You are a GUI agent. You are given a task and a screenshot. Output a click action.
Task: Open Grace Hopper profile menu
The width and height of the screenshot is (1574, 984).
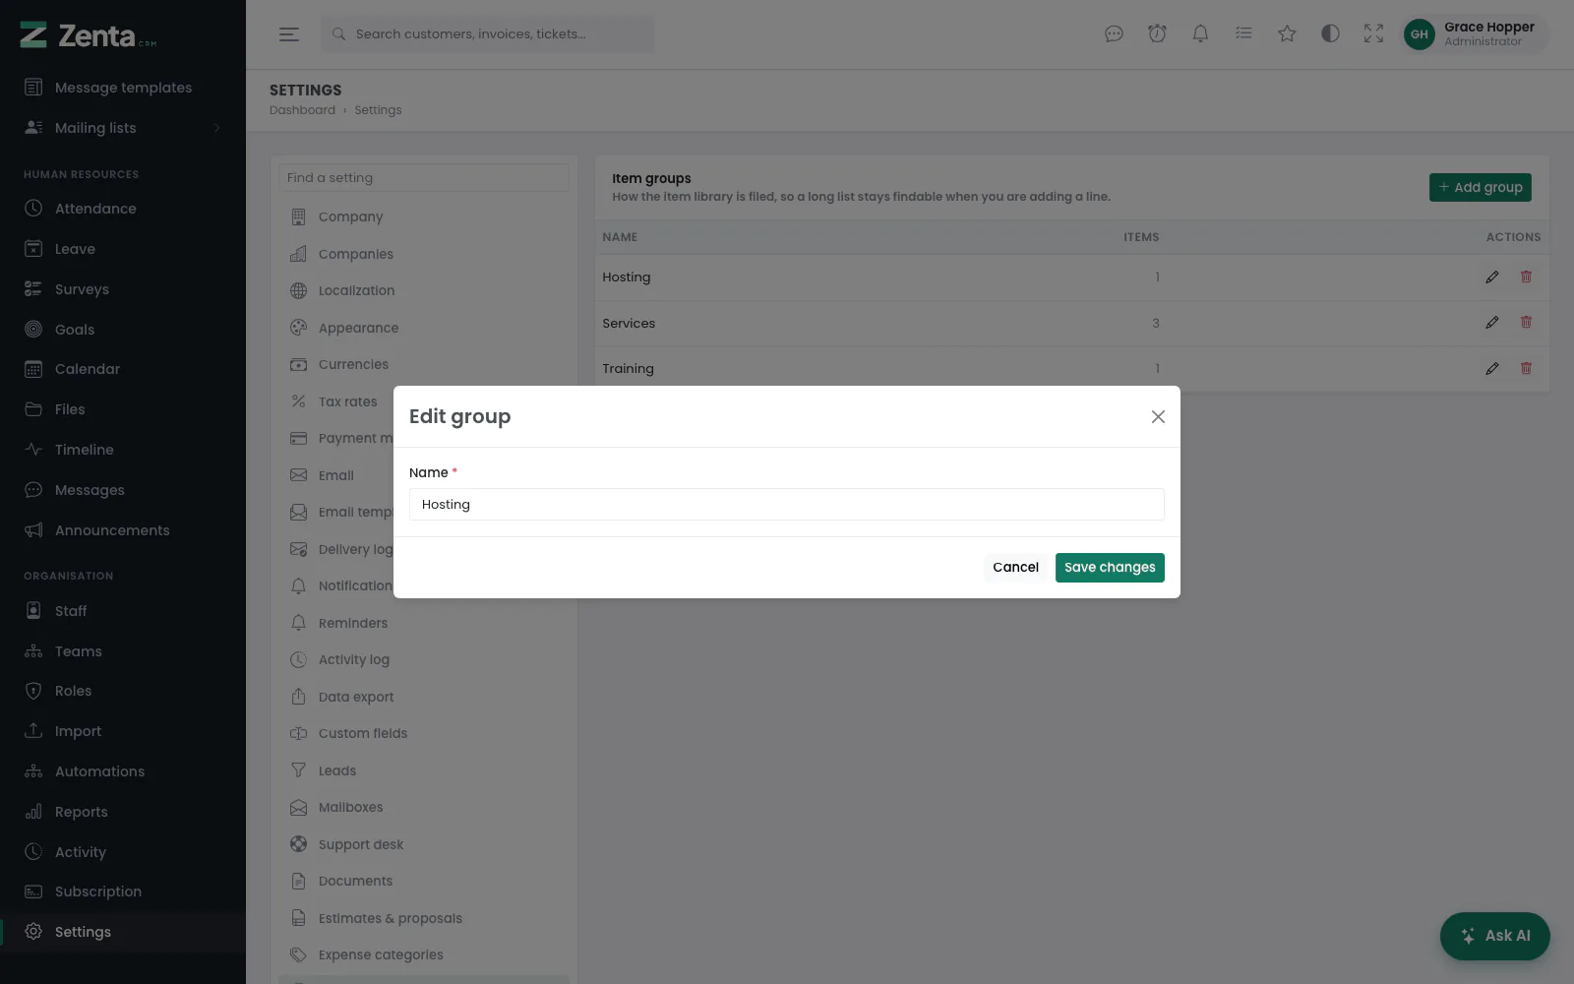tap(1473, 34)
